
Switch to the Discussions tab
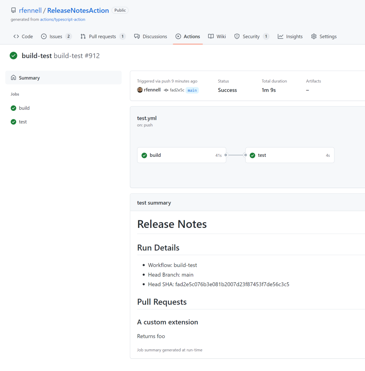(x=150, y=37)
